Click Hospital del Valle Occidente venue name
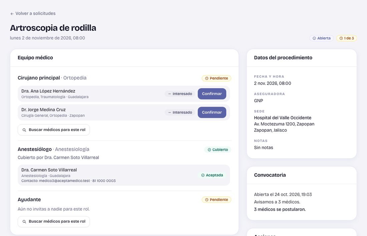Image resolution: width=367 pixels, height=236 pixels. 283,118
